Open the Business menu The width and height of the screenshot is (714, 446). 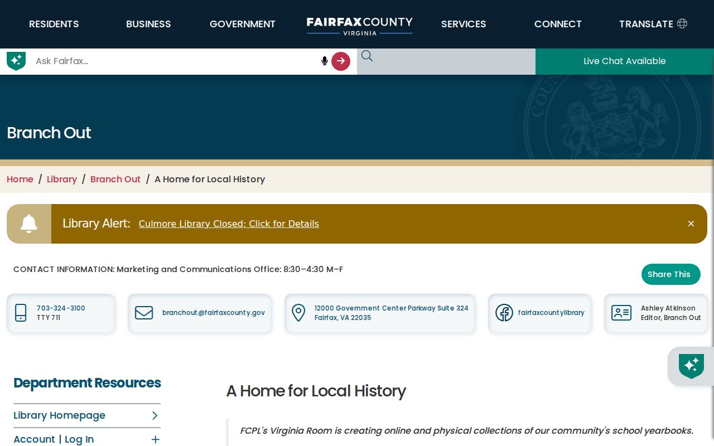(148, 24)
